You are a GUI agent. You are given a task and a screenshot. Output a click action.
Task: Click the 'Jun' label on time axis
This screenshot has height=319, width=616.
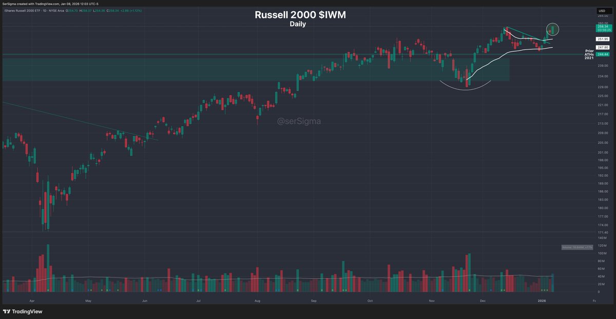click(x=145, y=300)
